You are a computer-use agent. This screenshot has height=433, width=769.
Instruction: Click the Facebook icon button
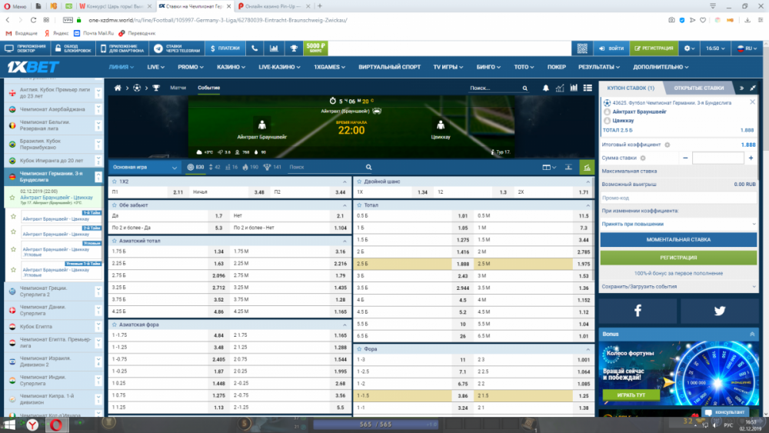pyautogui.click(x=638, y=311)
